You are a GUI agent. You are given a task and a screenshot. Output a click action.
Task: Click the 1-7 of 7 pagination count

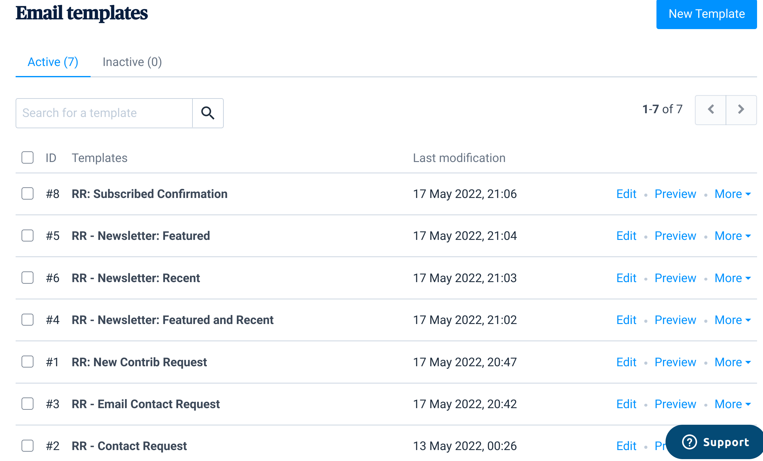(x=662, y=109)
